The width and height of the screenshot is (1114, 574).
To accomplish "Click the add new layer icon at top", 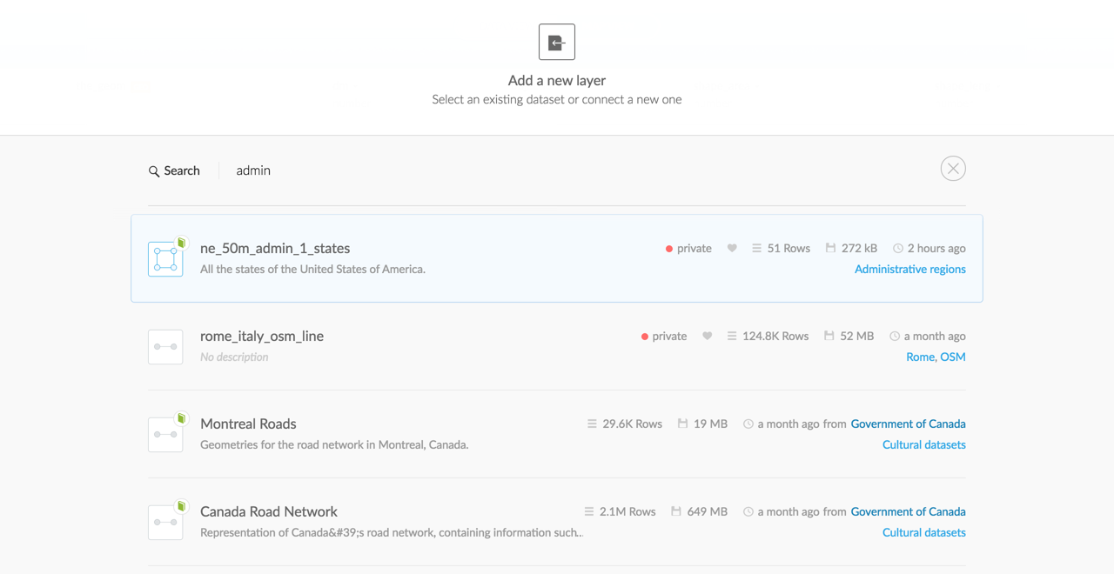I will (556, 41).
